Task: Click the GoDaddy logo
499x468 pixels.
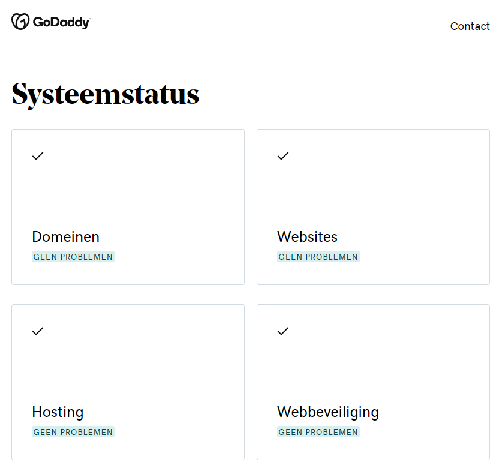Action: (x=51, y=21)
